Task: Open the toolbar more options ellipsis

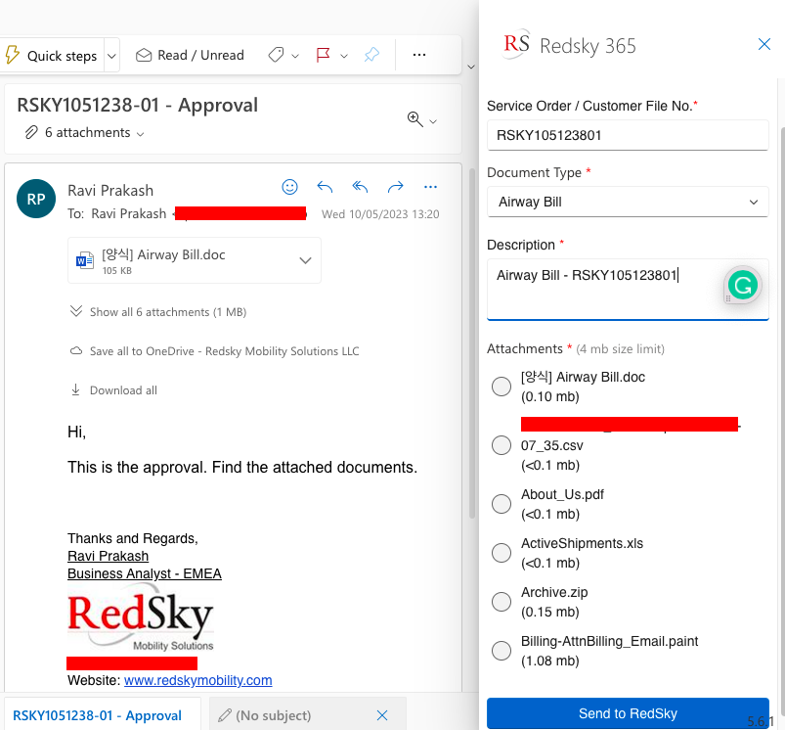Action: pos(419,55)
